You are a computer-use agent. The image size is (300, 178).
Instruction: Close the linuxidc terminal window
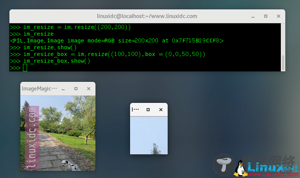279,16
